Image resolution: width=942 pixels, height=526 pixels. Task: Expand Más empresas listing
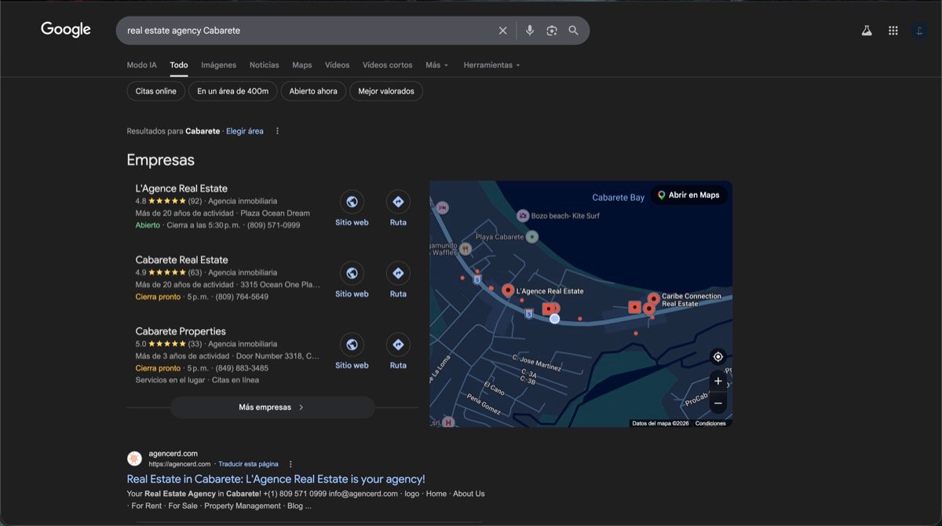click(272, 407)
